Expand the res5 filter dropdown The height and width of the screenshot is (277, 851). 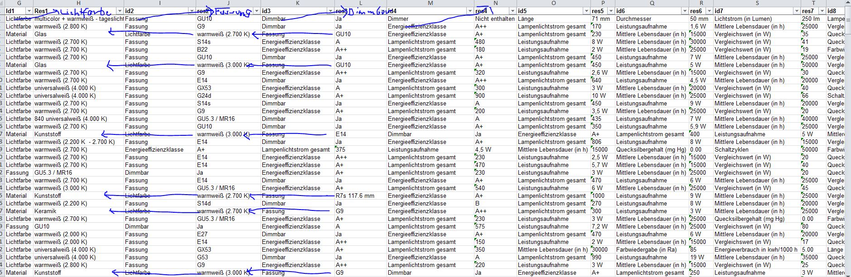coord(610,11)
